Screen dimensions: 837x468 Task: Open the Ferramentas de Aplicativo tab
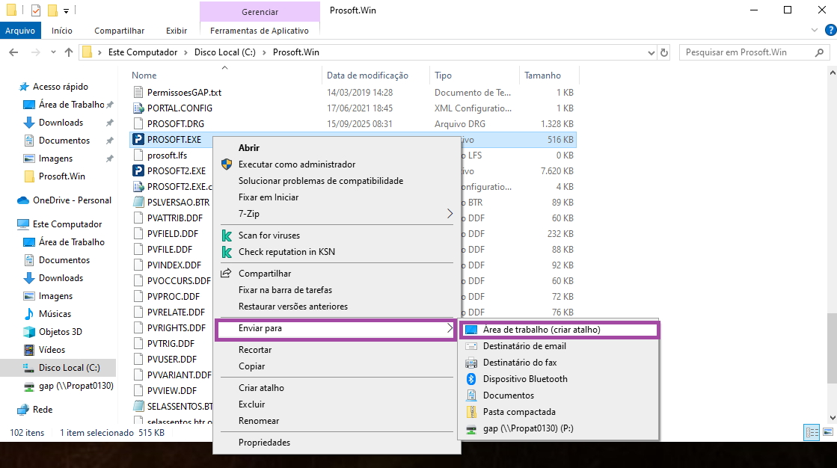tap(260, 31)
